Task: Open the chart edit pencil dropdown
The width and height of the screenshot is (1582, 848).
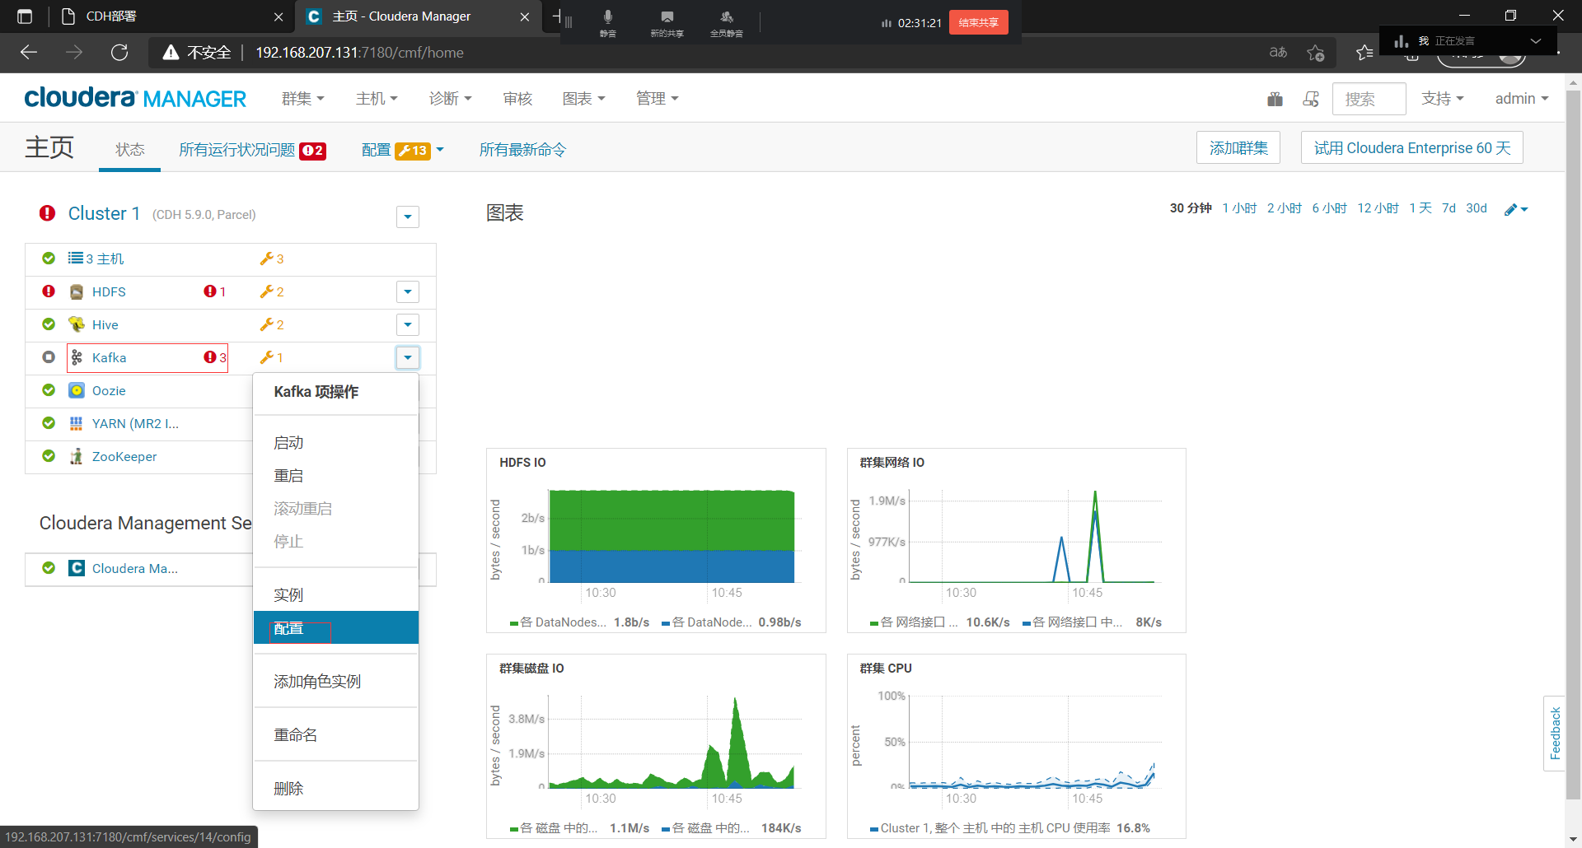Action: [x=1516, y=209]
